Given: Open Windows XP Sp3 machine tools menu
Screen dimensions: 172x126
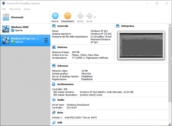Looking at the screenshot, I should [45, 40].
